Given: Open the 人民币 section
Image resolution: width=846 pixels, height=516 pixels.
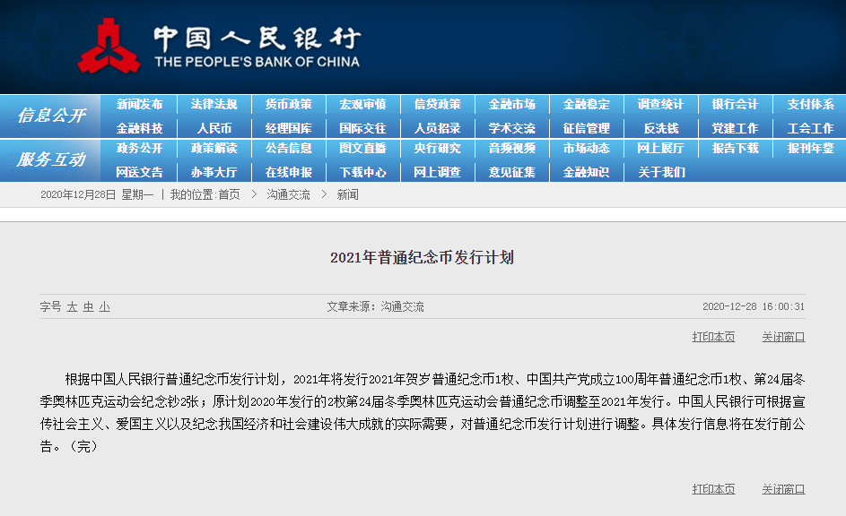Looking at the screenshot, I should 214,128.
